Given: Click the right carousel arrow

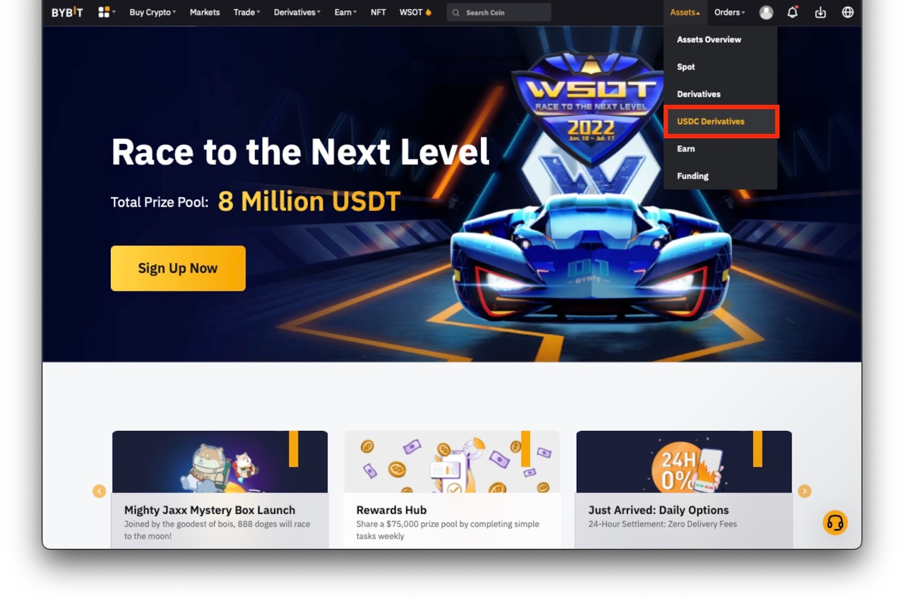Looking at the screenshot, I should point(805,491).
